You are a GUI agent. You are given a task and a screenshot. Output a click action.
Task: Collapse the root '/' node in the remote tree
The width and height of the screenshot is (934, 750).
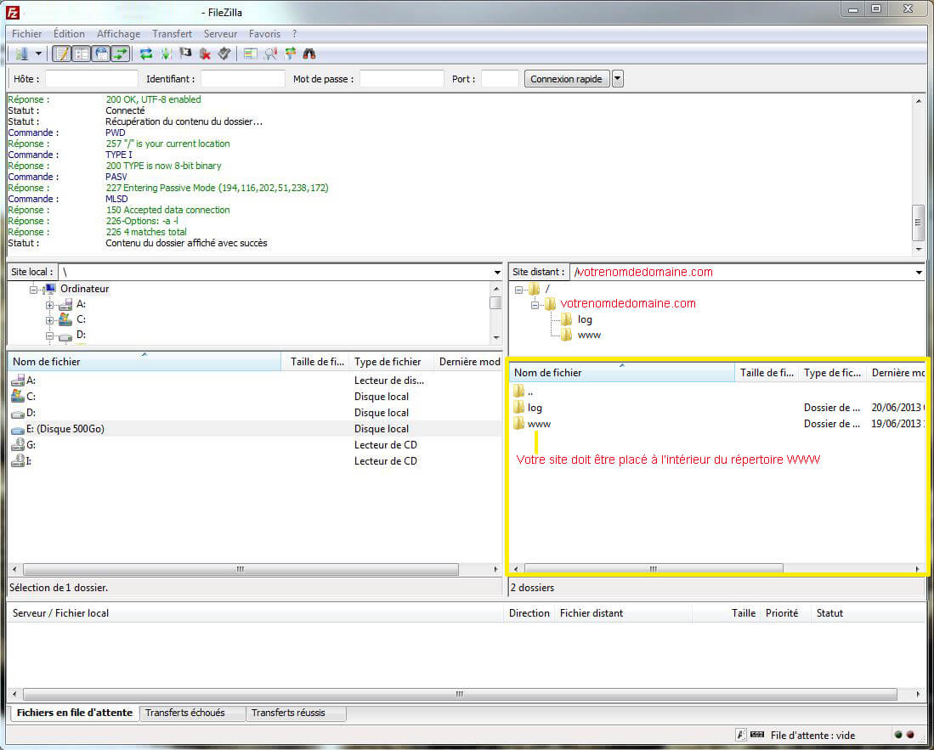pyautogui.click(x=518, y=290)
